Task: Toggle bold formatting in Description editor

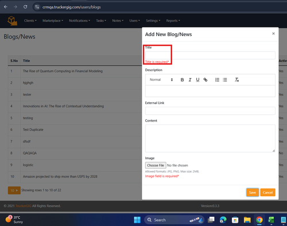Action: pyautogui.click(x=182, y=80)
